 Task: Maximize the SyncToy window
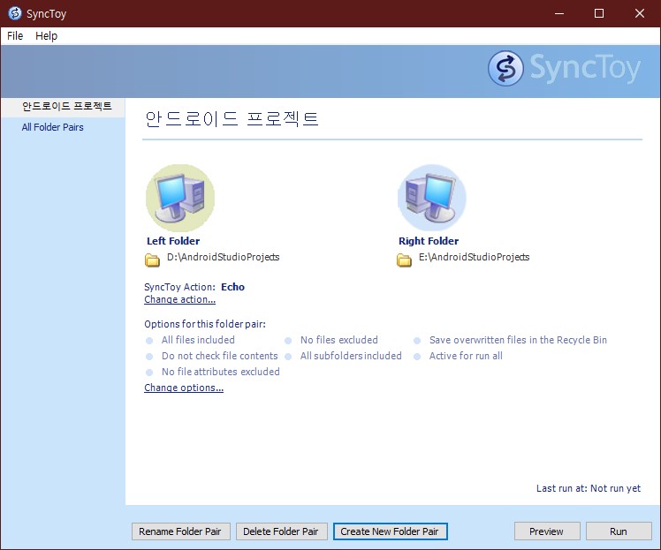[598, 13]
